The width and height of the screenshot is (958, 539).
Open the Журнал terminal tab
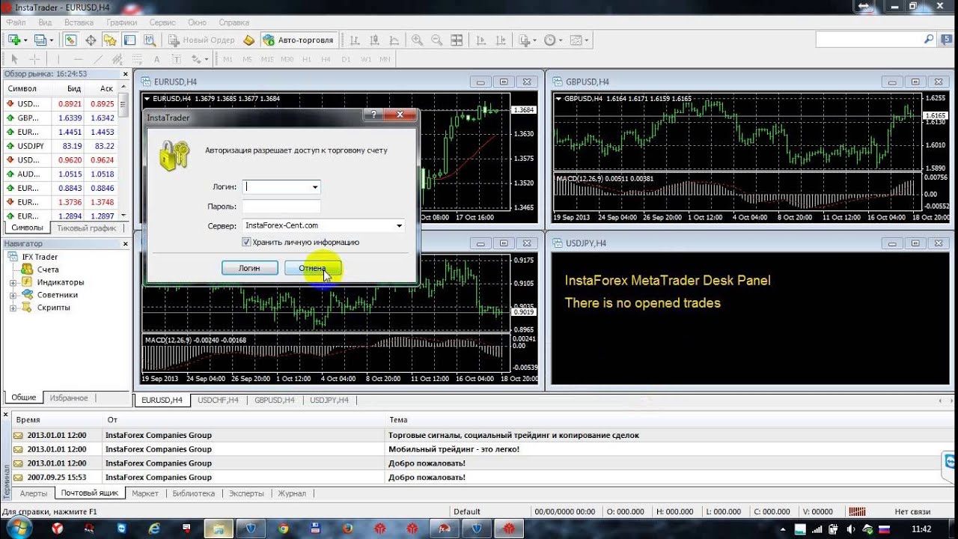coord(292,493)
